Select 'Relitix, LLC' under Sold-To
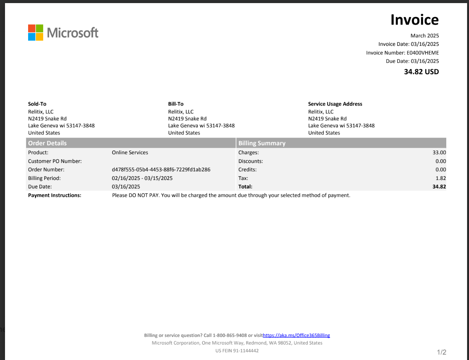Screen dimensions: 469x360 (x=41, y=112)
